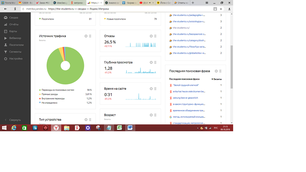Open link the-students.ru/bezopasnost-z...
306x172 pixels.
[189, 34]
